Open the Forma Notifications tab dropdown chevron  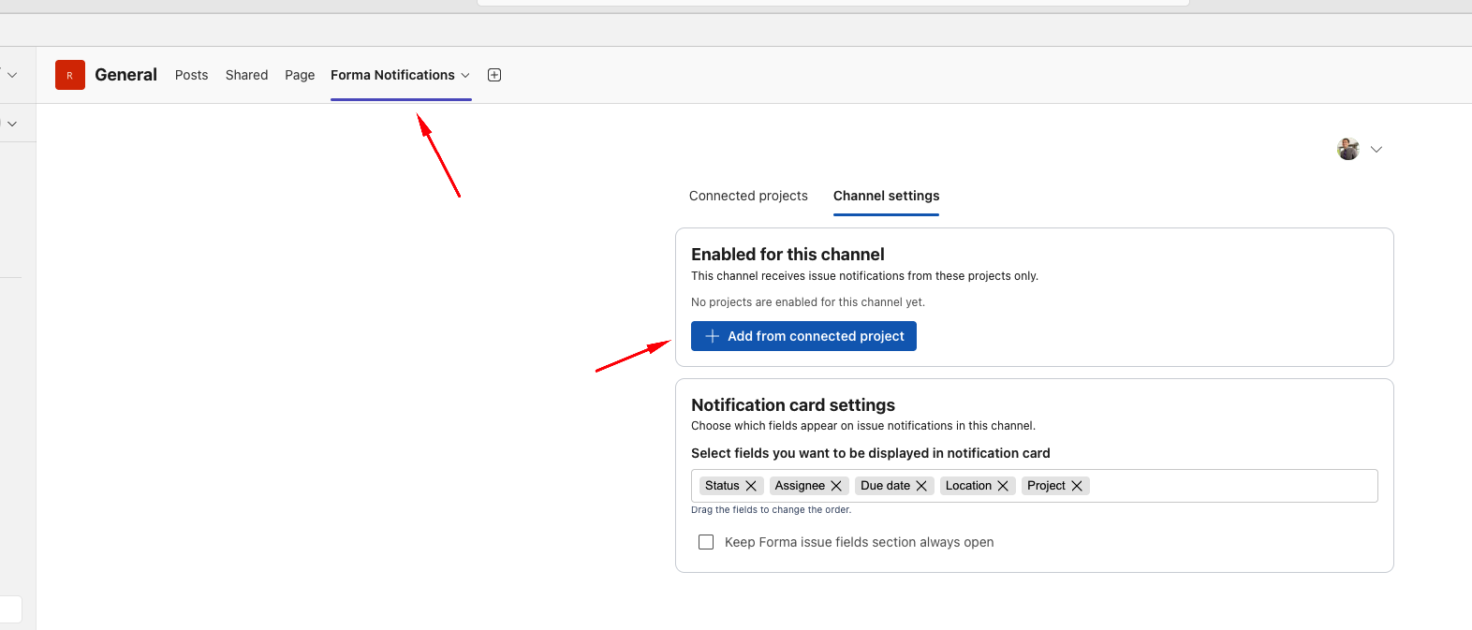coord(465,75)
